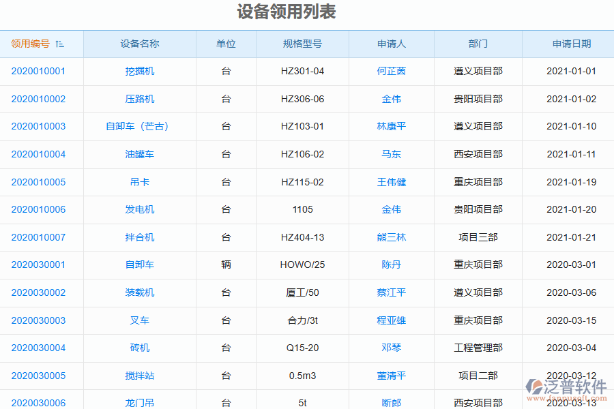Click applicant 陈丹 in the 自卸车 row

coord(390,264)
